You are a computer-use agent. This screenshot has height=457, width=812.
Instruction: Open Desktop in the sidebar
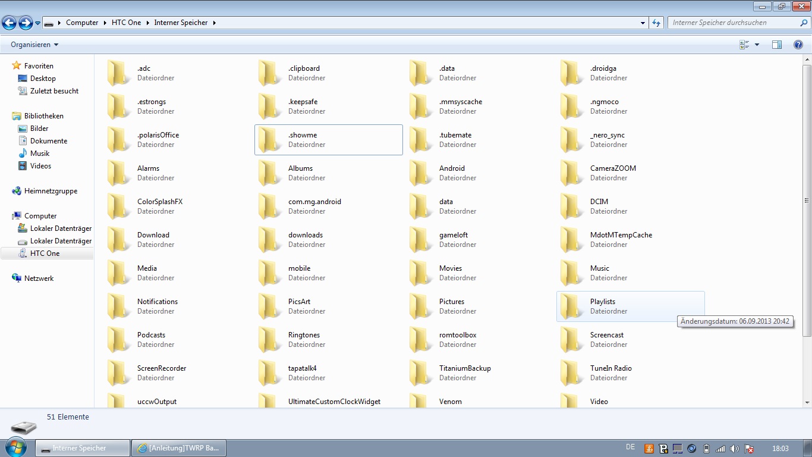(43, 79)
